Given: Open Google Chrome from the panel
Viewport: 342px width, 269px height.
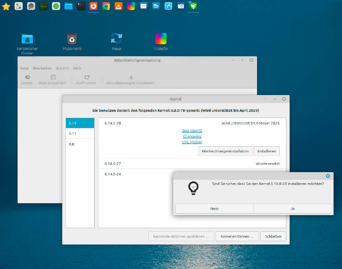Looking at the screenshot, I should point(106,6).
